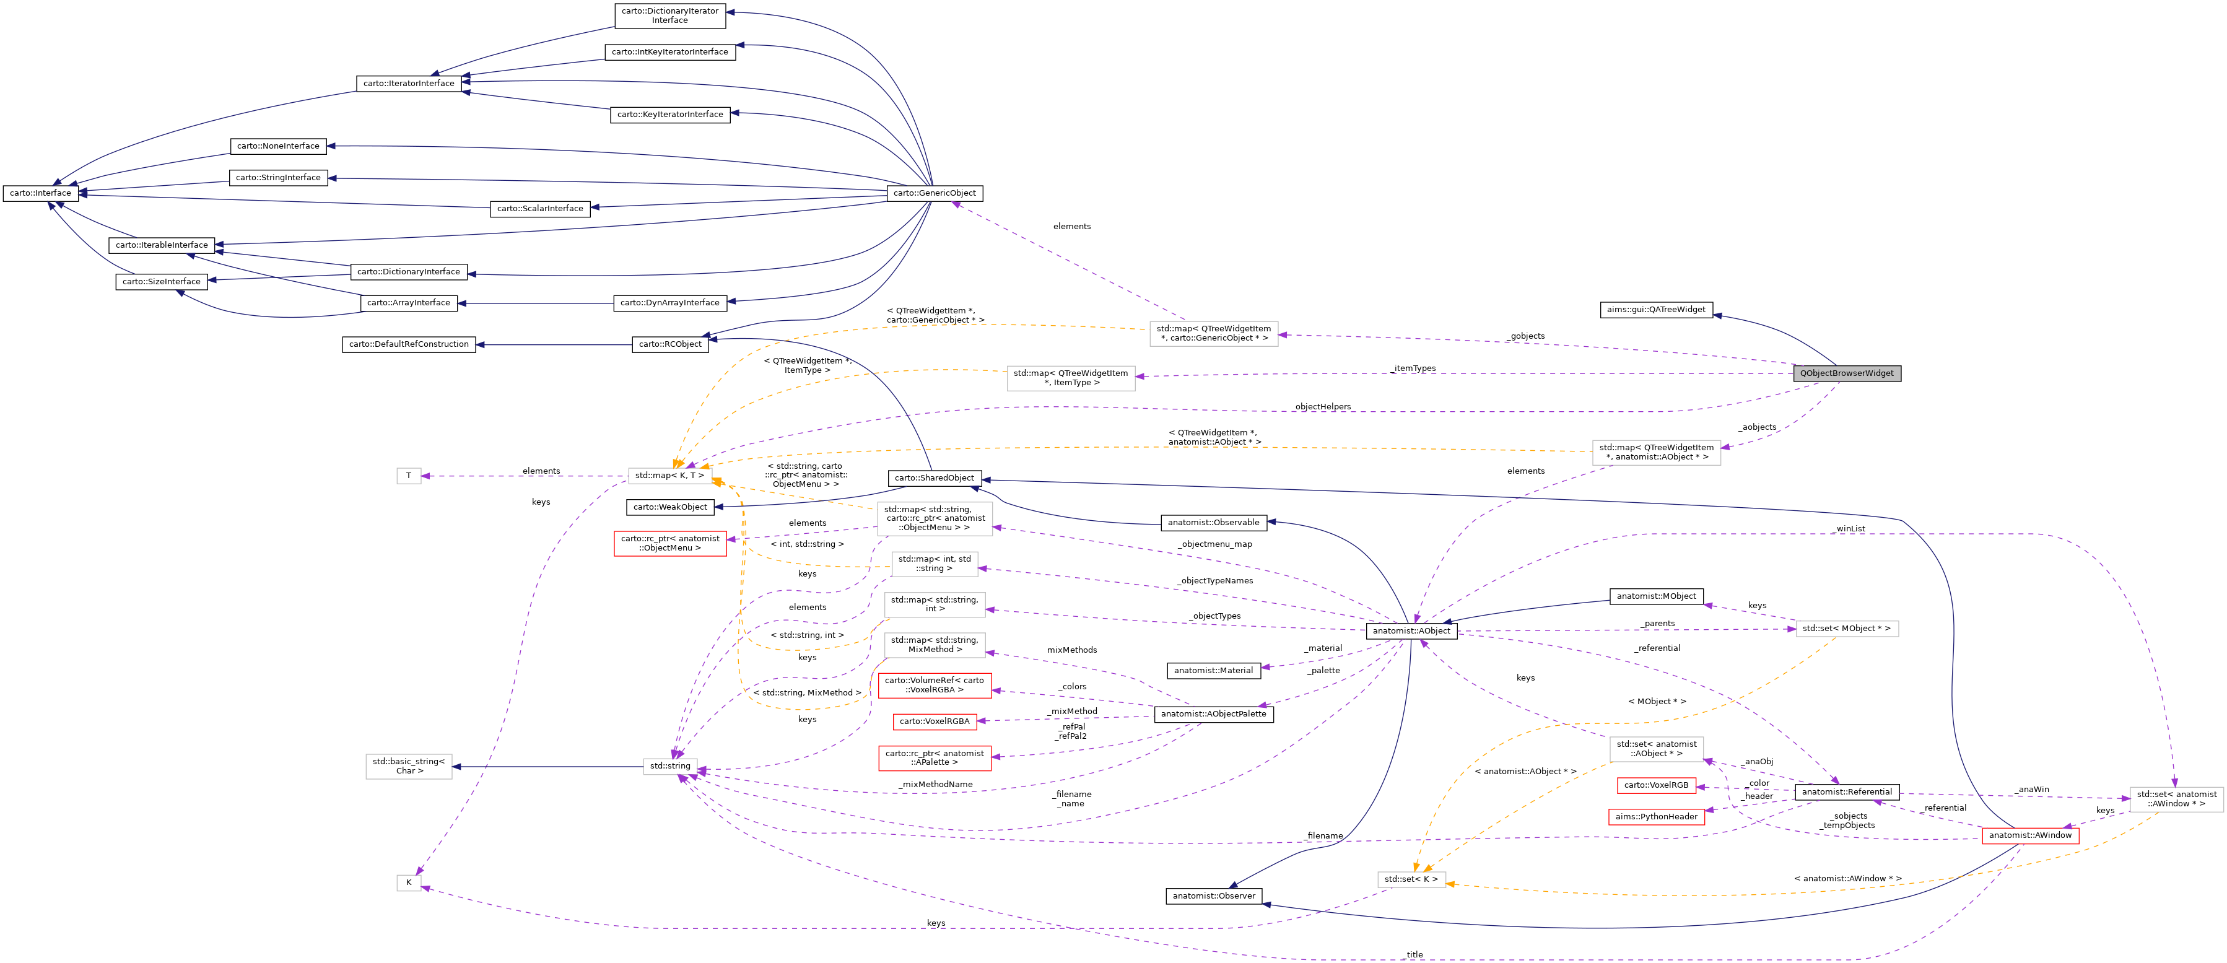Select std::map< QTreeWidgetItem *, ItemType > node
Image resolution: width=2227 pixels, height=963 pixels.
pyautogui.click(x=1071, y=378)
